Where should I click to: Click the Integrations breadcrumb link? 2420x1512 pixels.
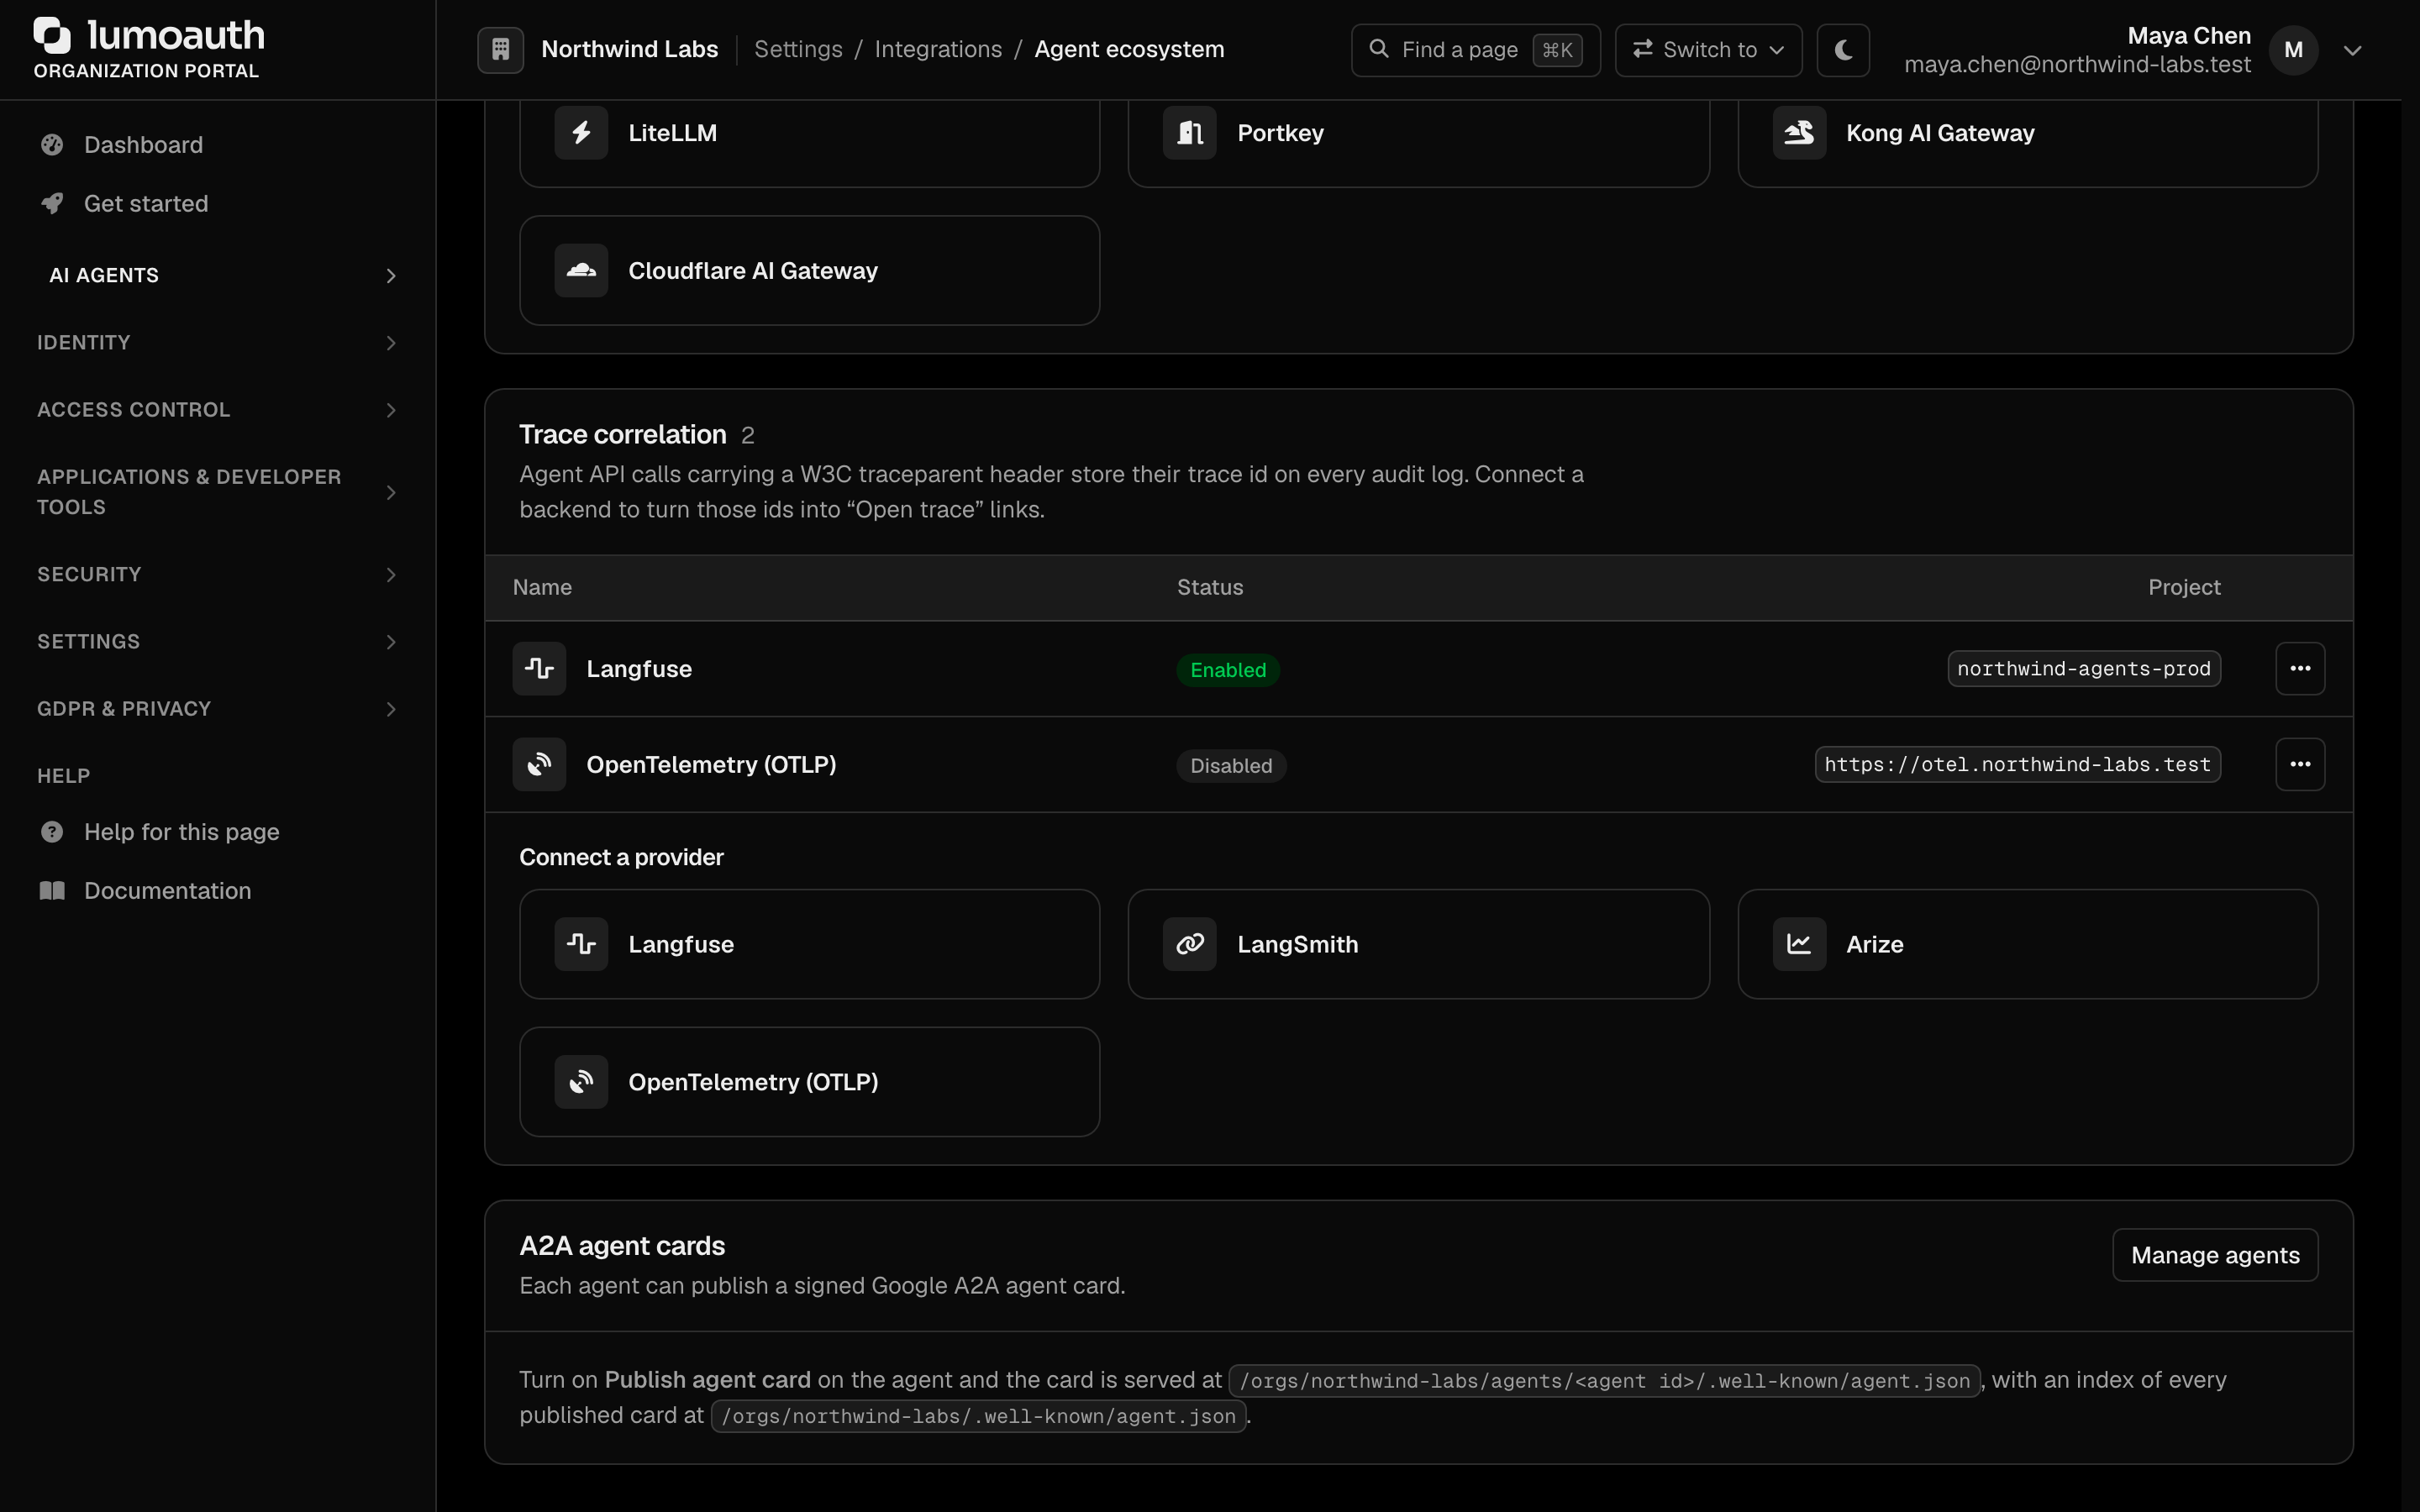[x=938, y=49]
